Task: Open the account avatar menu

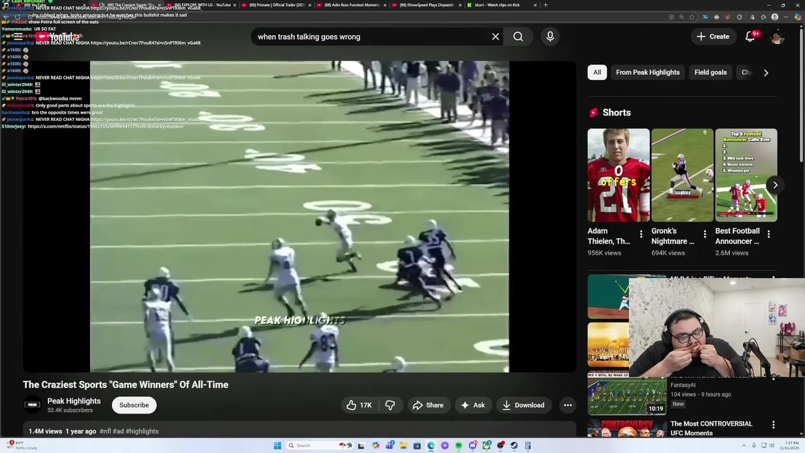Action: click(777, 37)
